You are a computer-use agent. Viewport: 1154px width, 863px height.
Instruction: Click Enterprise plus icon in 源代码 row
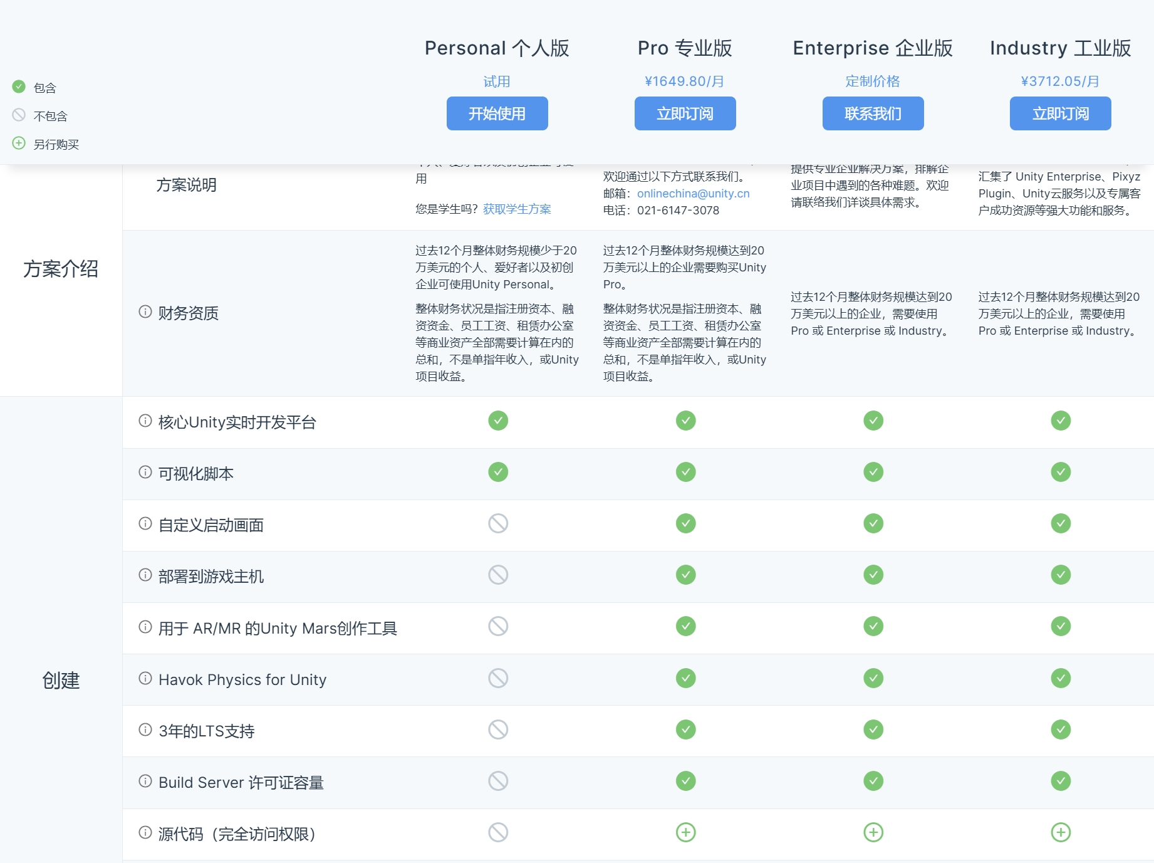pos(873,832)
